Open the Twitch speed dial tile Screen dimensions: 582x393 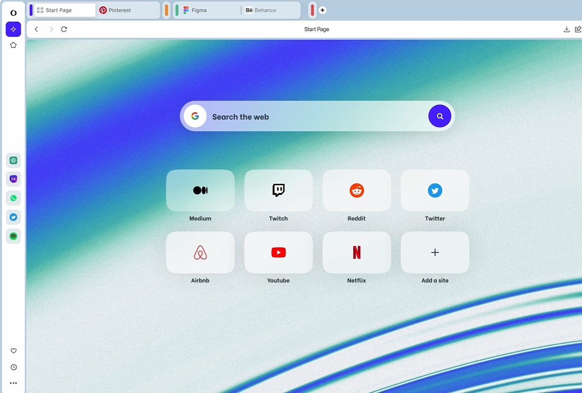278,190
